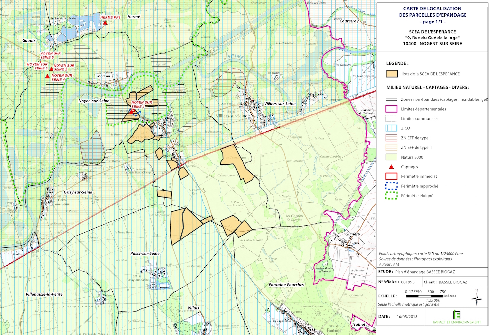Click the Gumery town label
This screenshot has height=335, width=490.
(353, 234)
